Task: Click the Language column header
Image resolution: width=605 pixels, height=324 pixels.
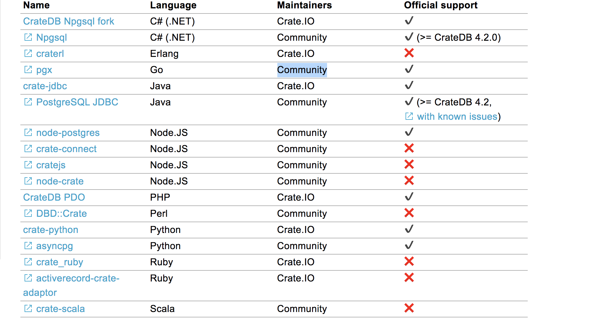Action: pyautogui.click(x=173, y=5)
